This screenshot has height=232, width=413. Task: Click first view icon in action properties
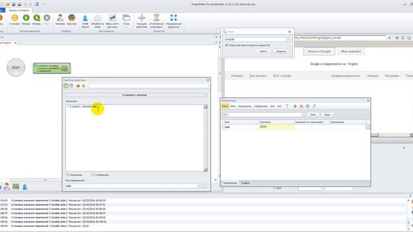[x=66, y=86]
